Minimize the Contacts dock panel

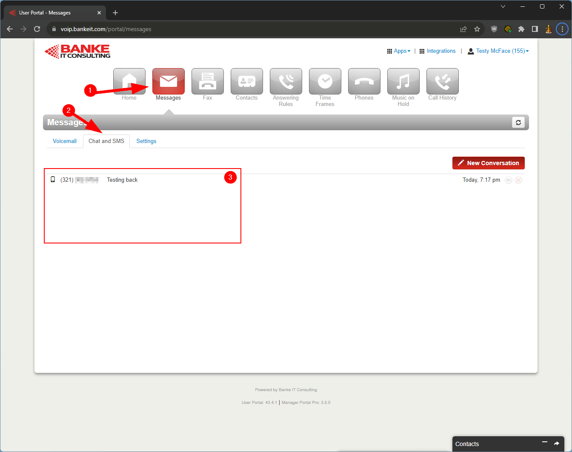[544, 443]
